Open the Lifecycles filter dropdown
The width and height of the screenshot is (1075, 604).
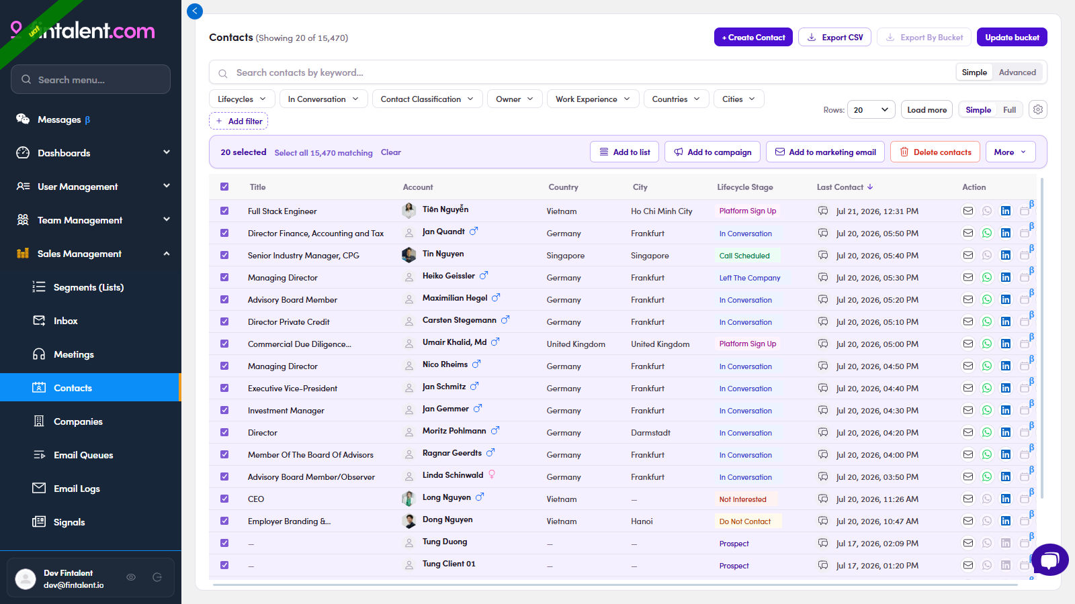(x=242, y=99)
